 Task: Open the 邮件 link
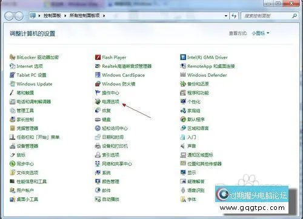[x=106, y=191]
